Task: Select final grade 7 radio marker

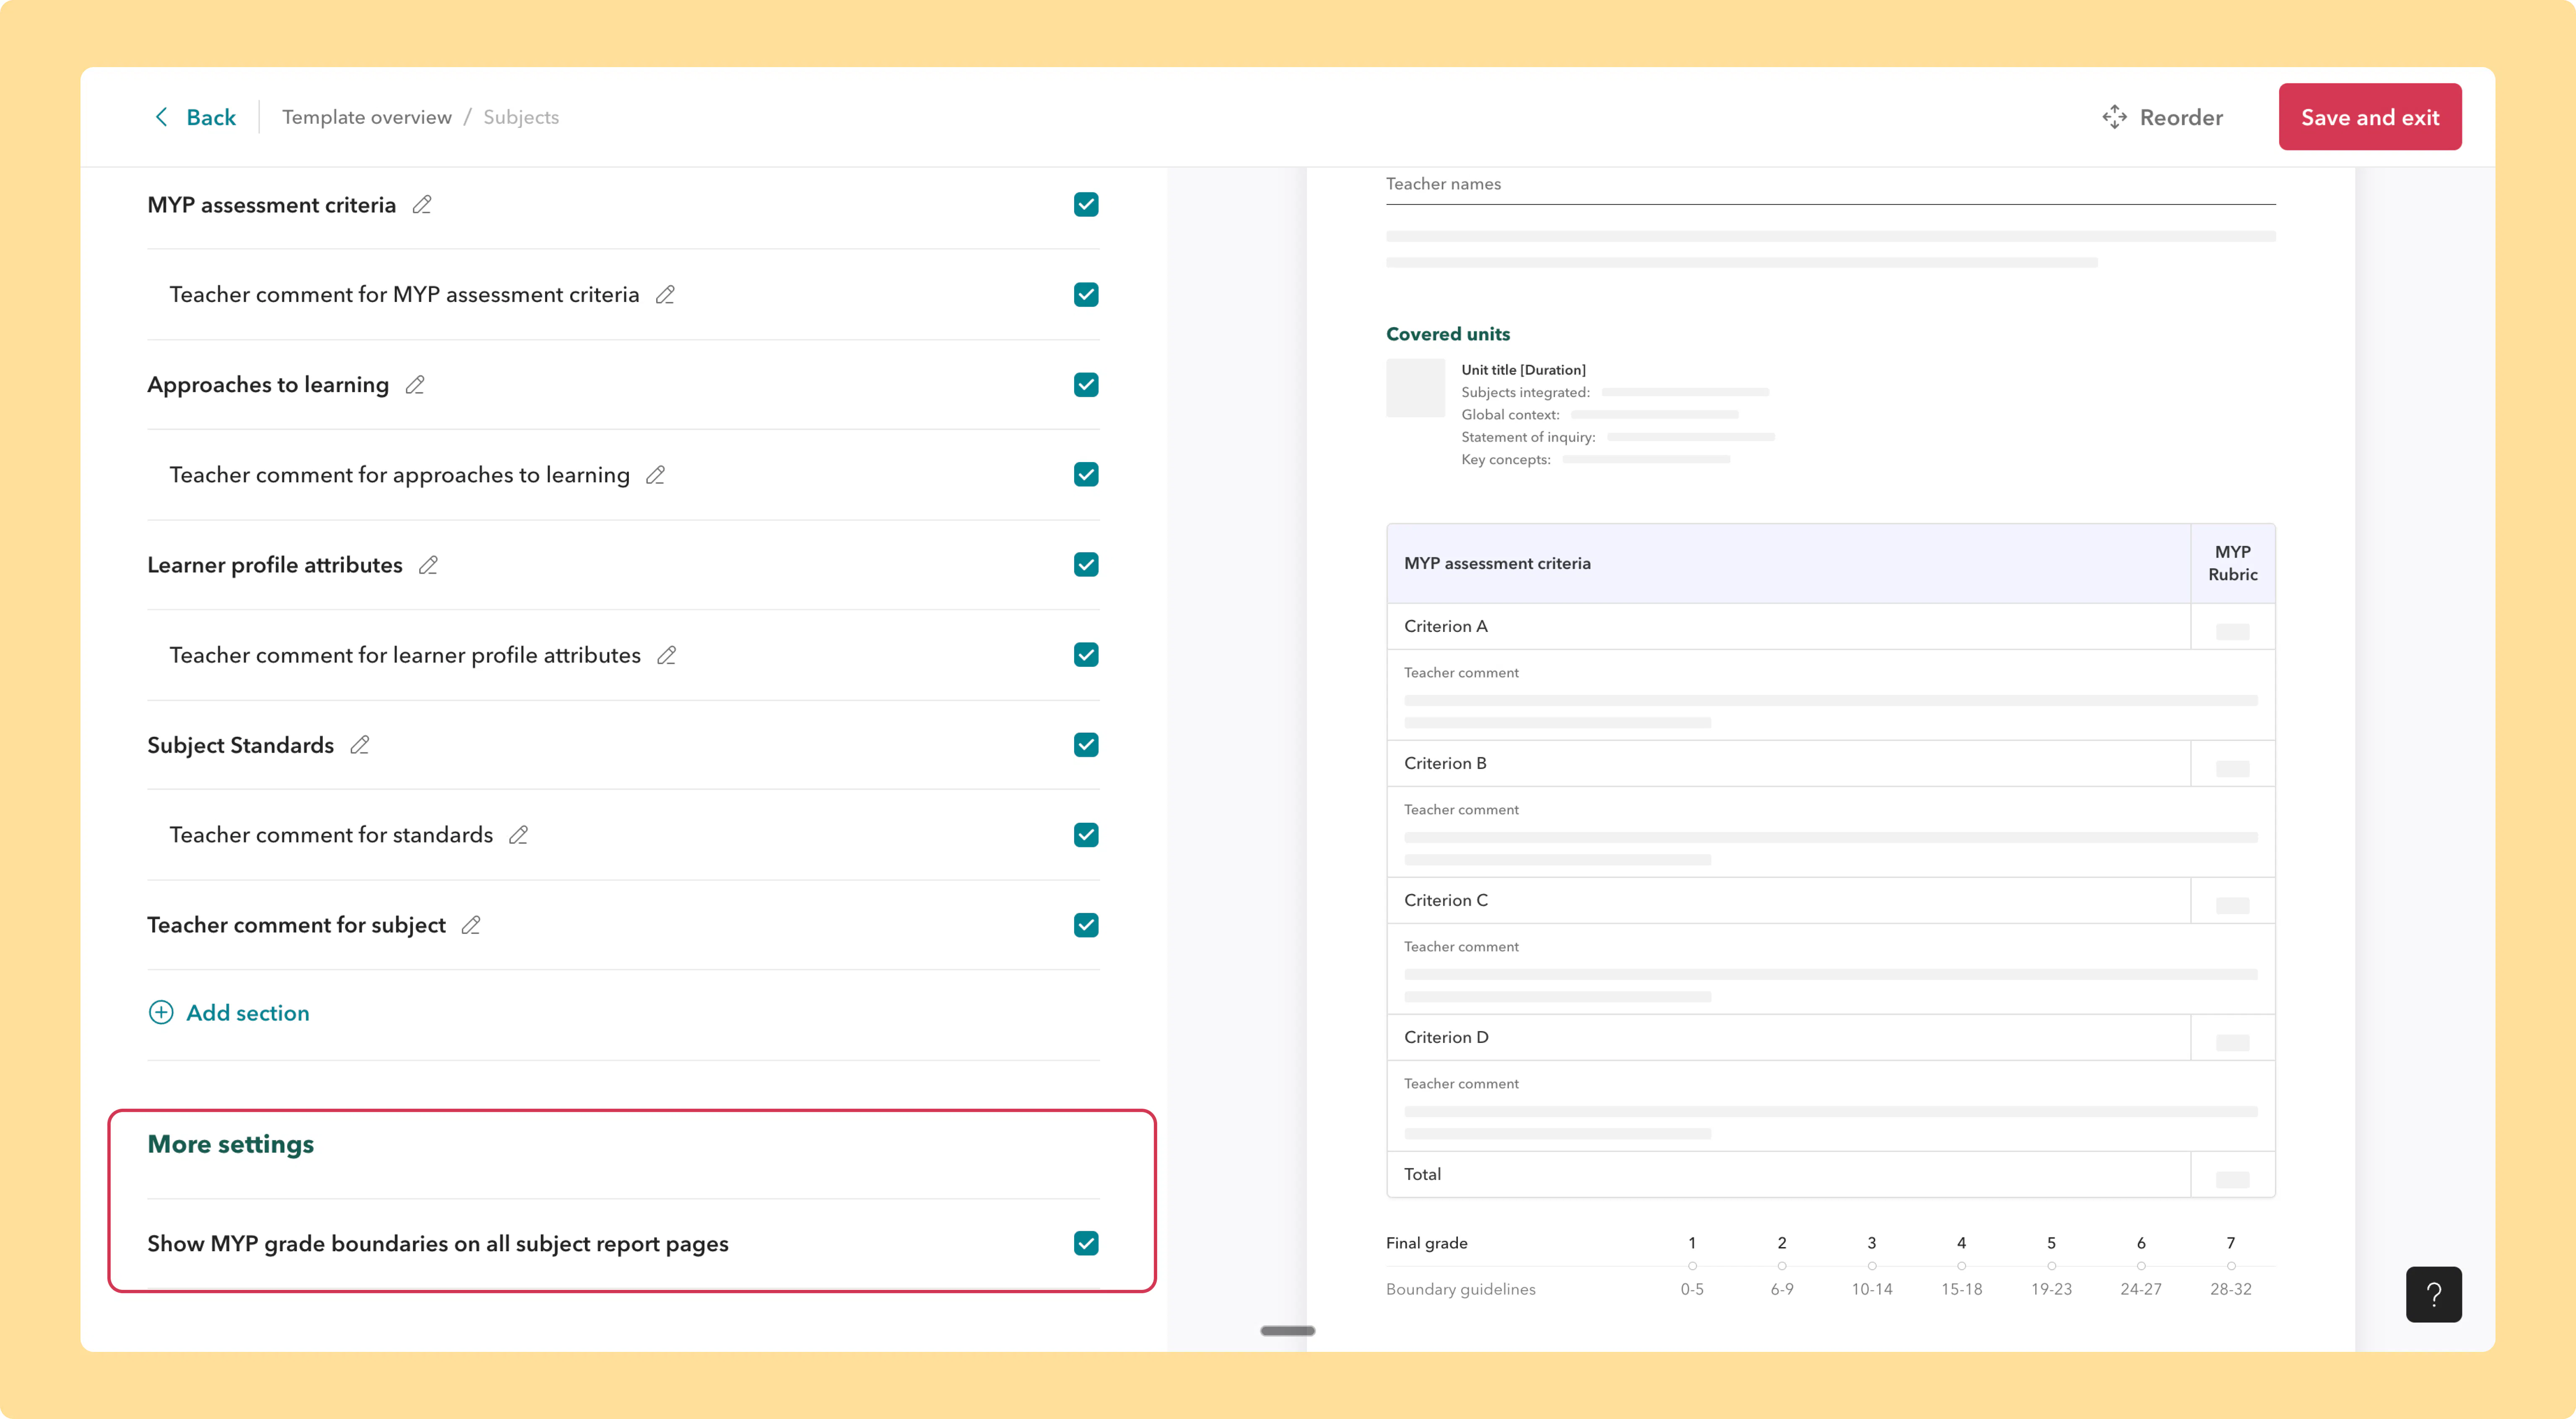Action: coord(2231,1266)
